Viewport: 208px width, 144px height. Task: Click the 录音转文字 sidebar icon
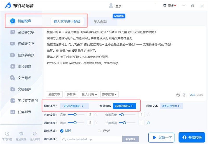pos(12,32)
